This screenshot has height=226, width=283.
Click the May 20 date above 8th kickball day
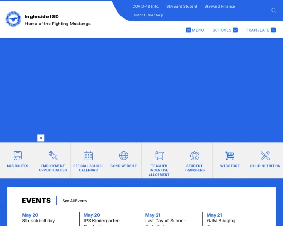coord(30,215)
